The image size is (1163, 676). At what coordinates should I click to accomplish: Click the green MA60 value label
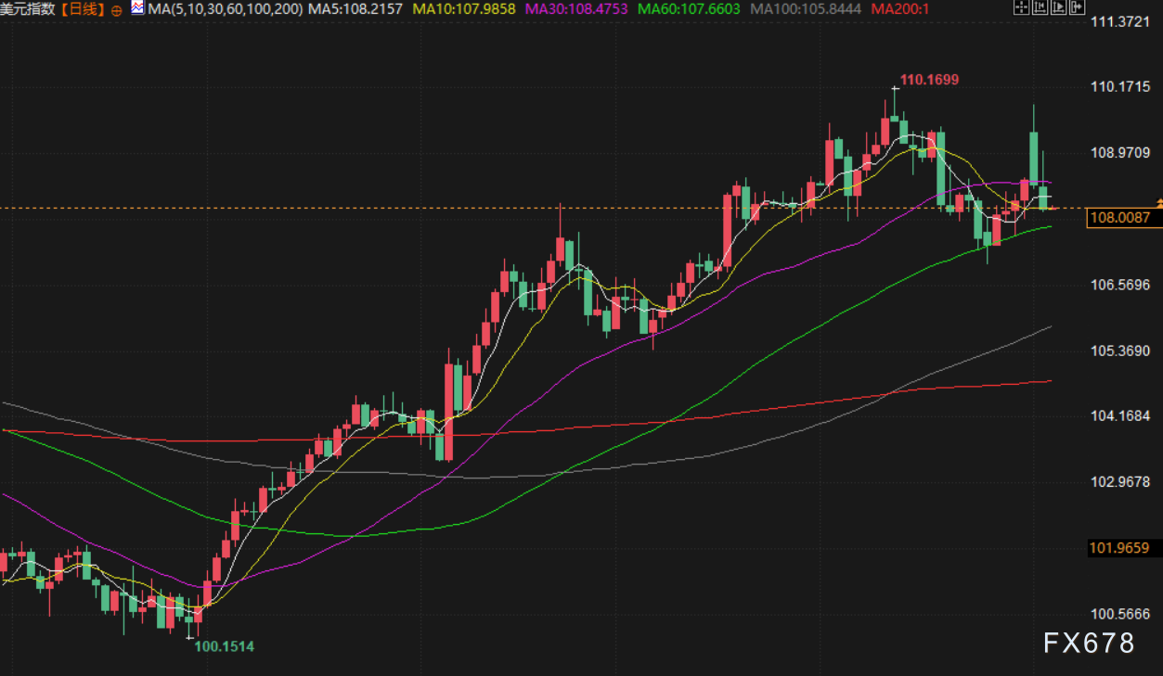[x=688, y=9]
